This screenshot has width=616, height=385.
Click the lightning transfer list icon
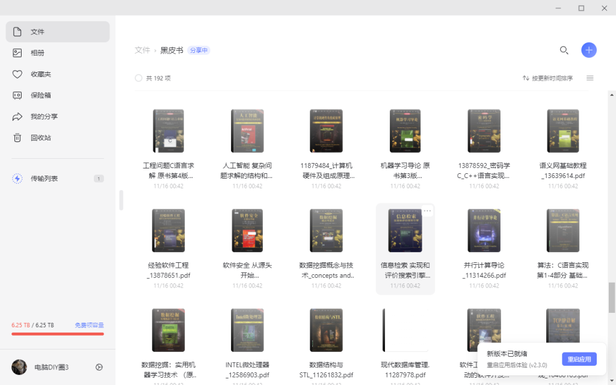point(17,178)
